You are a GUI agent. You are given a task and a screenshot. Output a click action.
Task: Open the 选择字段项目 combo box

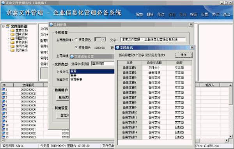[x=103, y=64]
